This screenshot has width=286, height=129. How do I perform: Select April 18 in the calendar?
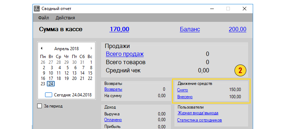59,78
